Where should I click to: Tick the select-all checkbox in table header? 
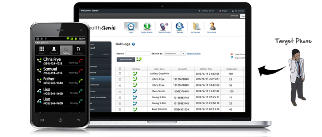(120, 69)
